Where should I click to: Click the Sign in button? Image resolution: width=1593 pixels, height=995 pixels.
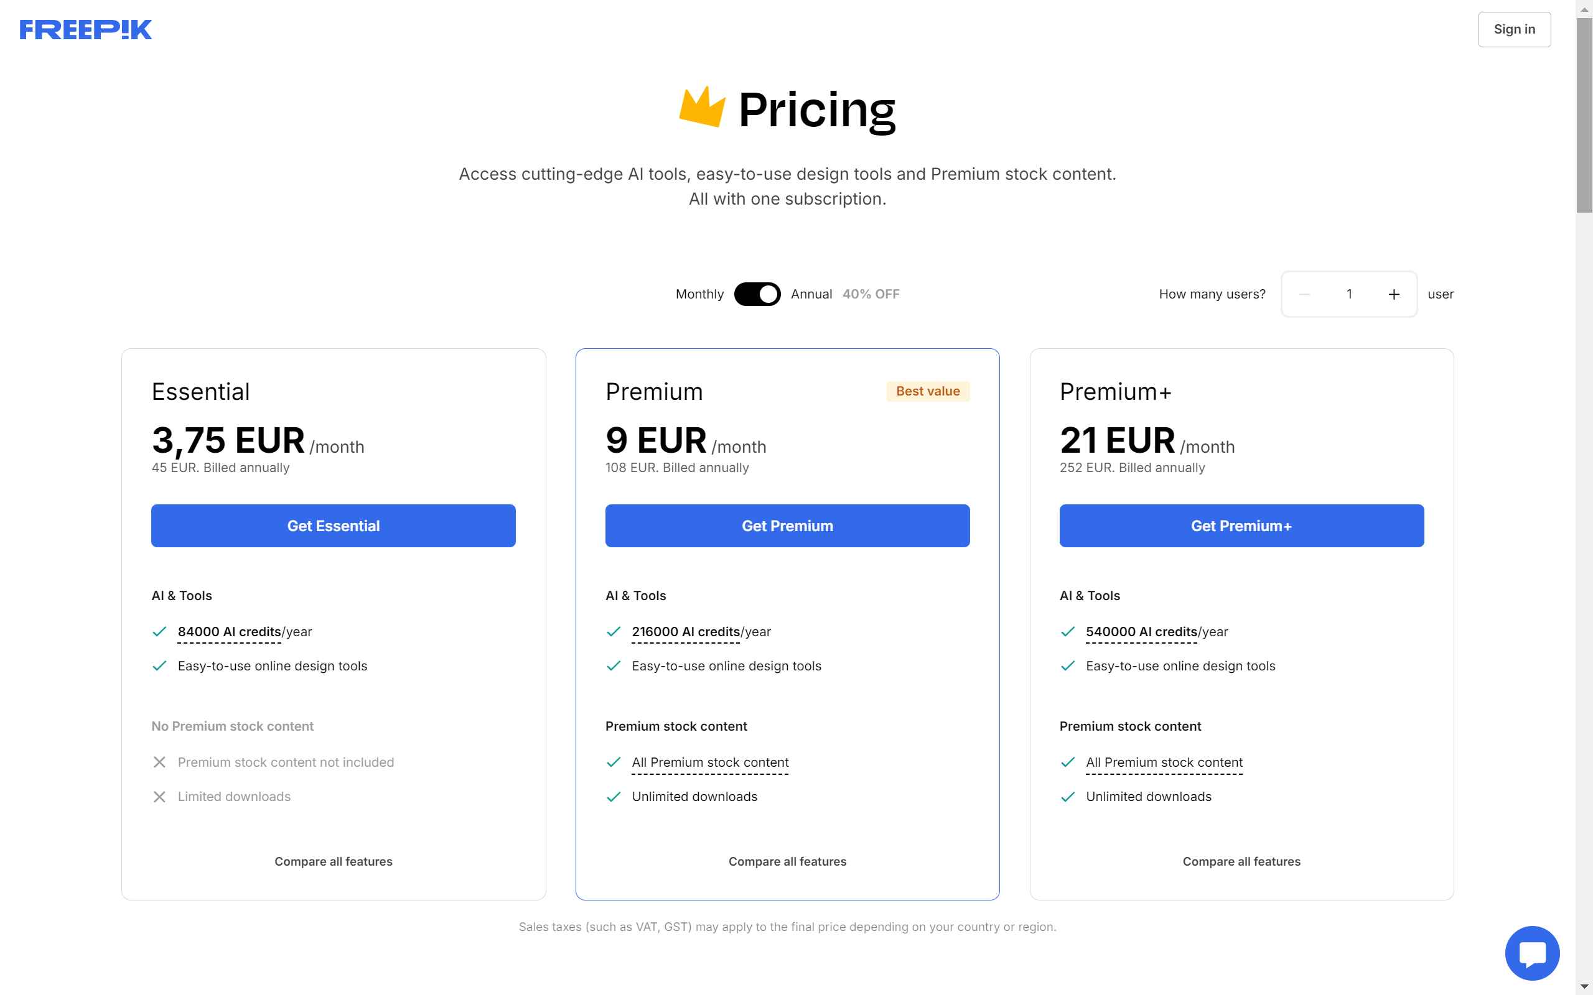[x=1514, y=30]
